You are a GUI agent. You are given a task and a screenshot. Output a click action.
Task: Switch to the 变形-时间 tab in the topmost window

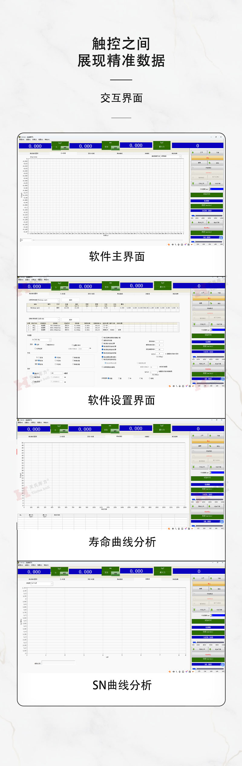pos(91,154)
